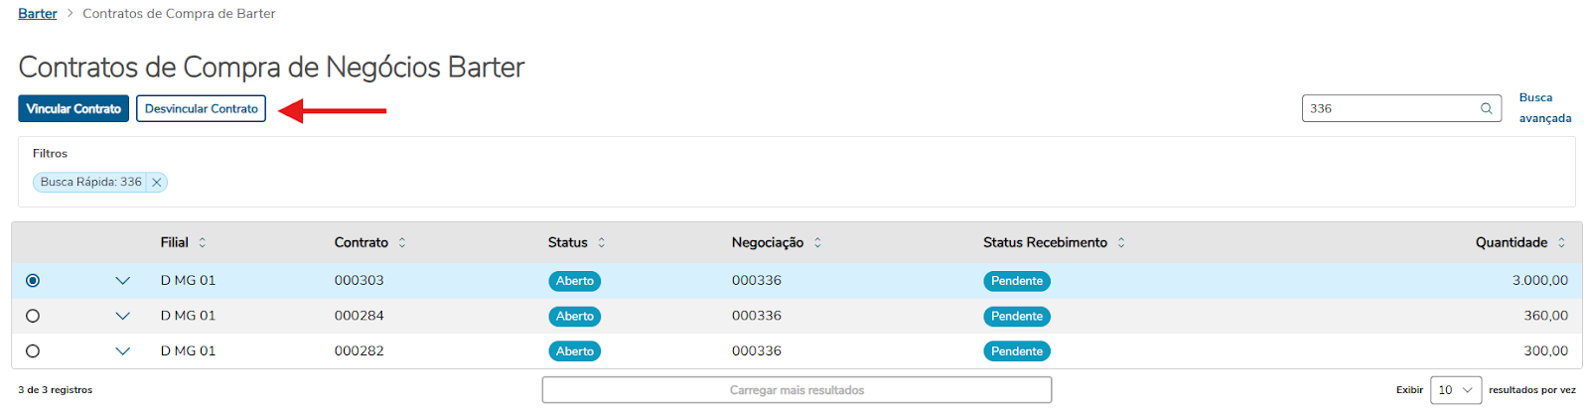Click the search magnifier icon
Screen dimensions: 1589x413
point(1486,108)
